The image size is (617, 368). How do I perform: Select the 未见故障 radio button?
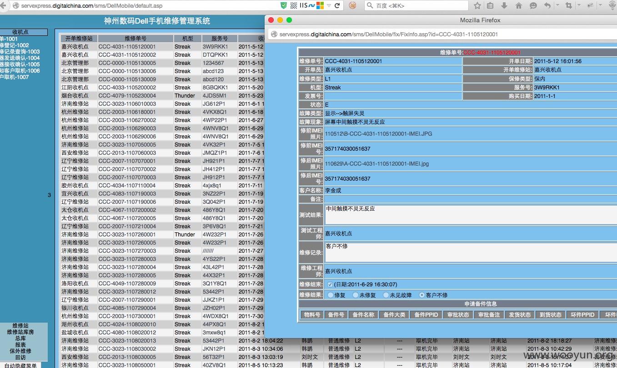pyautogui.click(x=386, y=295)
